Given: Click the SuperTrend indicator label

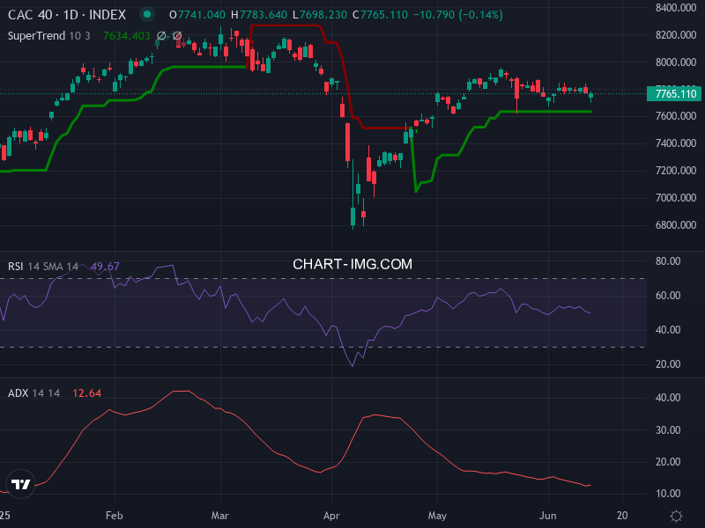Looking at the screenshot, I should tap(36, 35).
